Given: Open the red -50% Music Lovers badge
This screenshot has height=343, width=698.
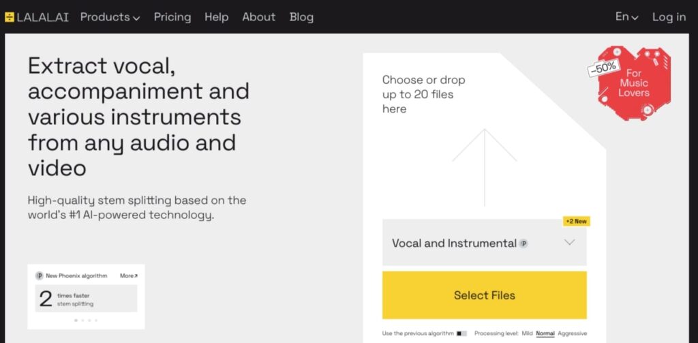Looking at the screenshot, I should (630, 83).
